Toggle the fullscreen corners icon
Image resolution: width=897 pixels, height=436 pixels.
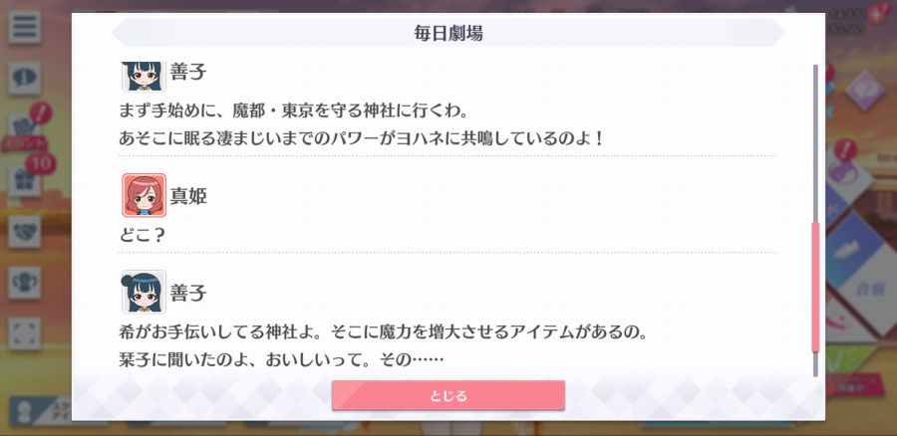pyautogui.click(x=25, y=334)
